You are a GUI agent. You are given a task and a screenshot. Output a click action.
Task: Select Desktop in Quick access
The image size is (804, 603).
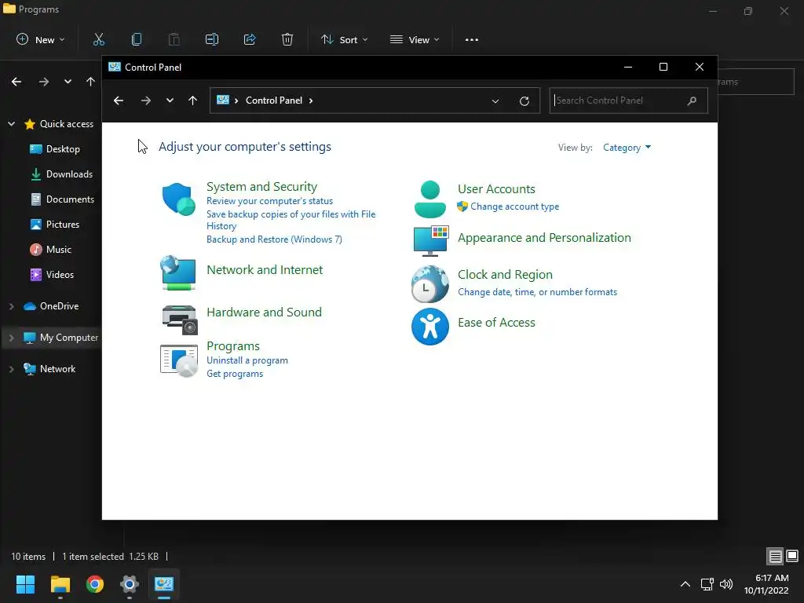55,149
